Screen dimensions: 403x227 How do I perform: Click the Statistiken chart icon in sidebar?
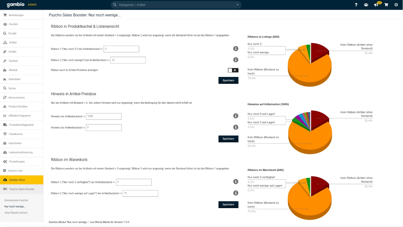[x=5, y=79]
